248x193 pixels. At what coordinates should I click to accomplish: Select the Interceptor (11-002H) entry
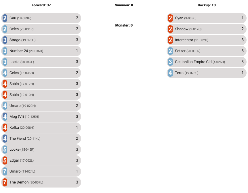(207, 40)
